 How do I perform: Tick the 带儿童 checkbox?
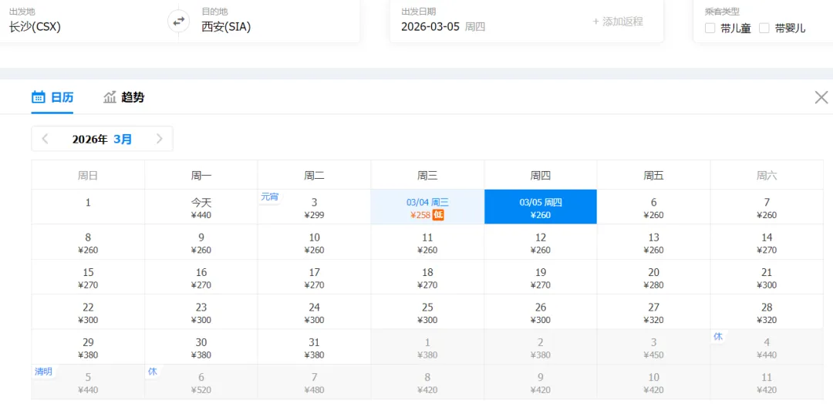click(x=710, y=29)
